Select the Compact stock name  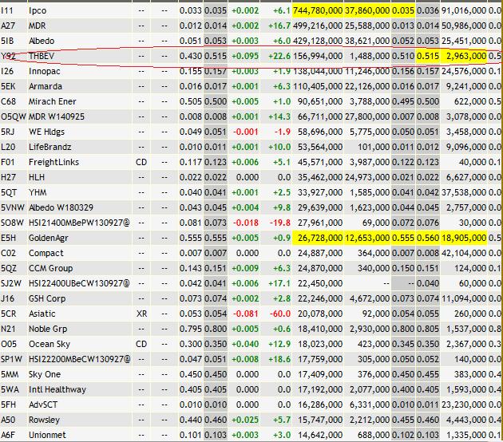[46, 253]
